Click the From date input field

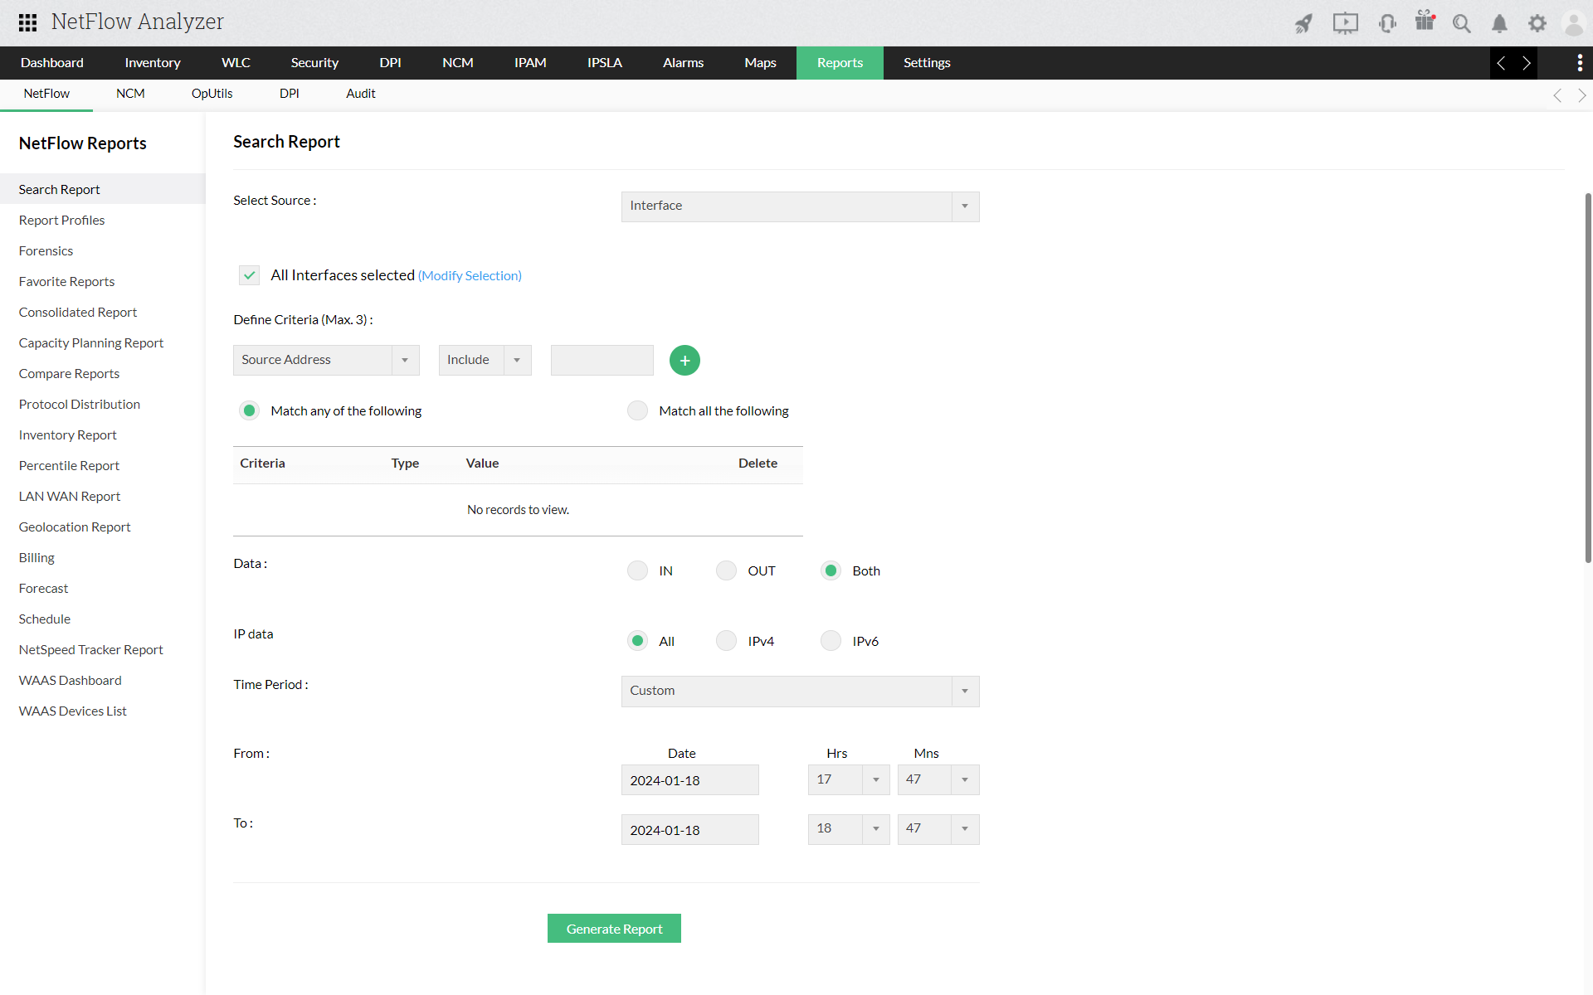(x=689, y=780)
